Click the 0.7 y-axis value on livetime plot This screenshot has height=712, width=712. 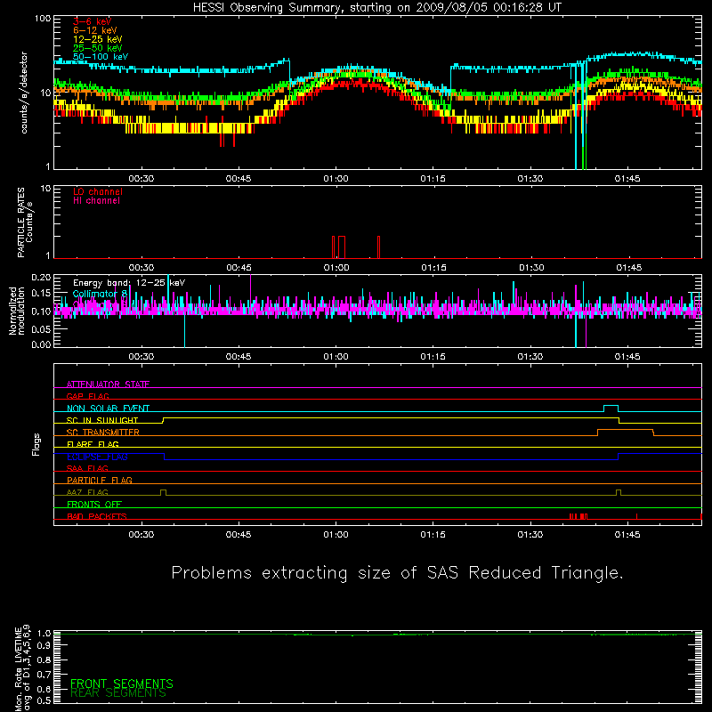coord(44,675)
